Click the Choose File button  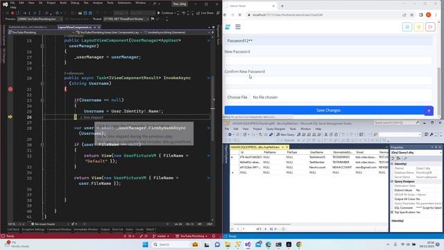point(237,97)
